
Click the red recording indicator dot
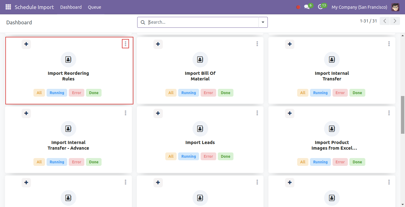[298, 7]
